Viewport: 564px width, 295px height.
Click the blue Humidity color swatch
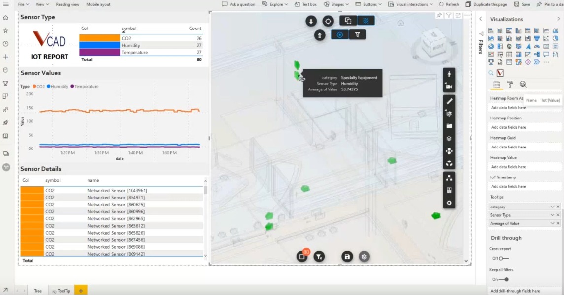(x=100, y=45)
